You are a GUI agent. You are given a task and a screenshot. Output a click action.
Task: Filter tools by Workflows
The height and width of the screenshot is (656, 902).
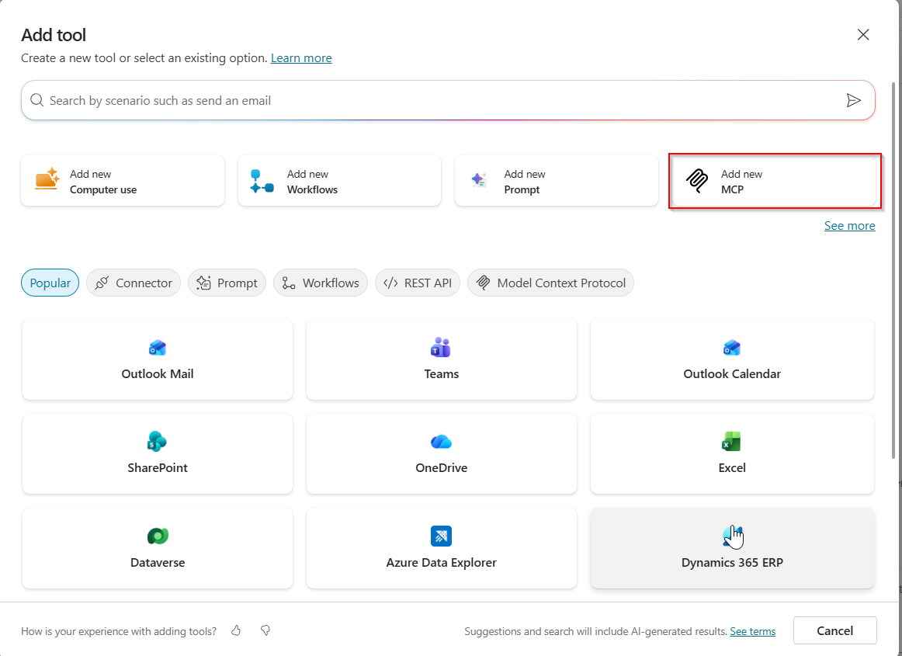321,283
